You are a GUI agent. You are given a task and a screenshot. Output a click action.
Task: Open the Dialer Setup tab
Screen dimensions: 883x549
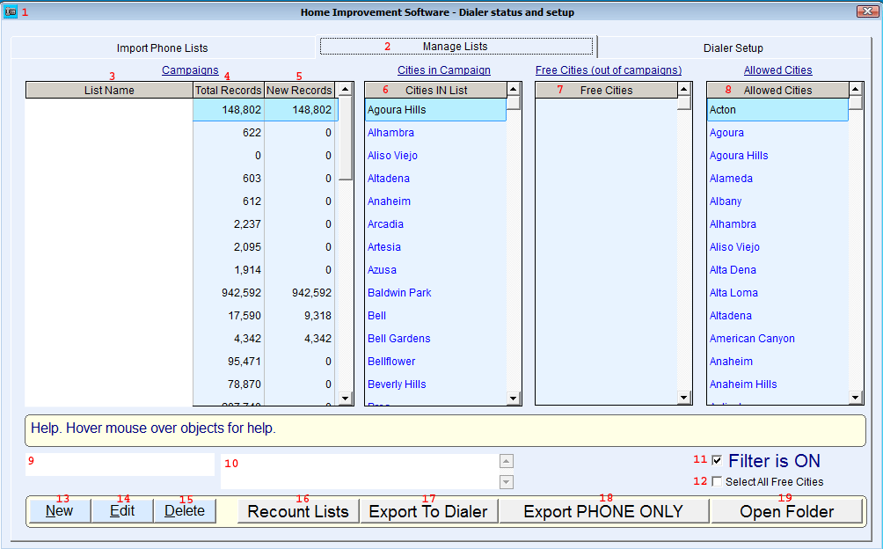[733, 48]
